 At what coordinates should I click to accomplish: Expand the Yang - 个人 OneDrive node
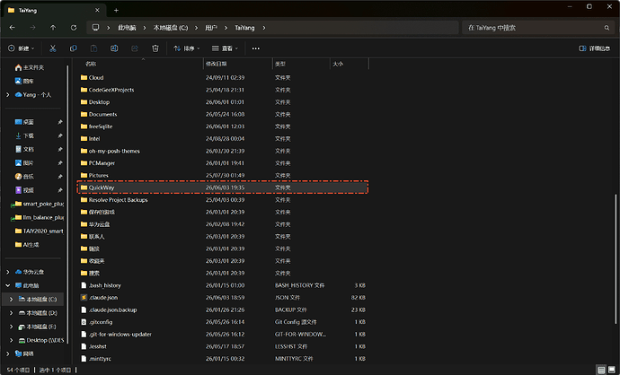coord(8,95)
